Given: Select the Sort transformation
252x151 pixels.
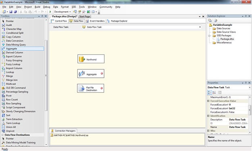Looking at the screenshot, I should (8, 115).
